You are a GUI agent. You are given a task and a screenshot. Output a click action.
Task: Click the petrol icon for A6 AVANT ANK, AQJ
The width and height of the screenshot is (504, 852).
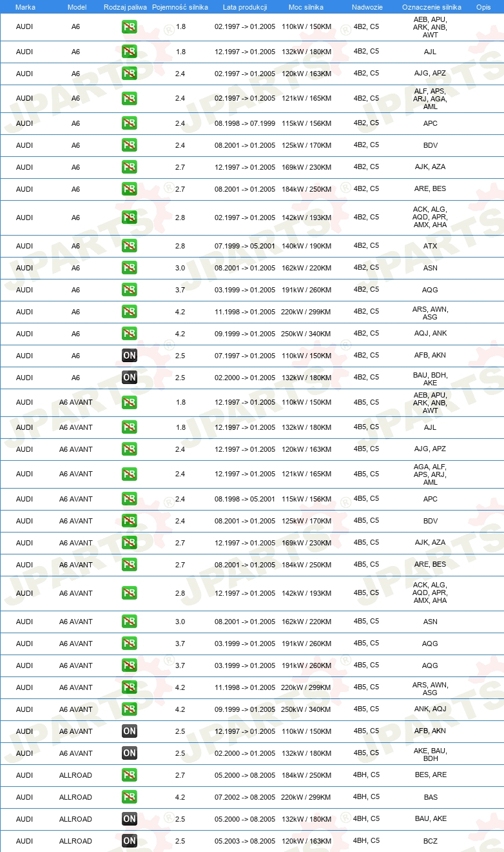(130, 709)
